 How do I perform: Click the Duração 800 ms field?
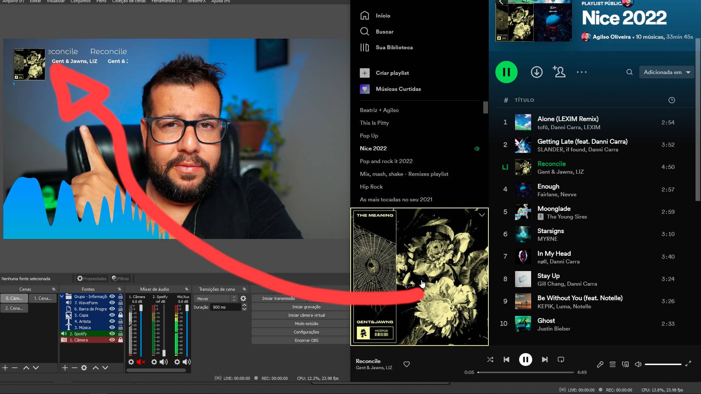point(226,307)
